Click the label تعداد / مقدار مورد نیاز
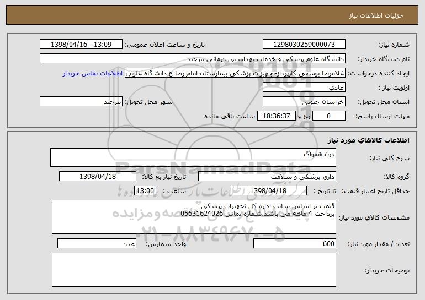 (x=379, y=244)
